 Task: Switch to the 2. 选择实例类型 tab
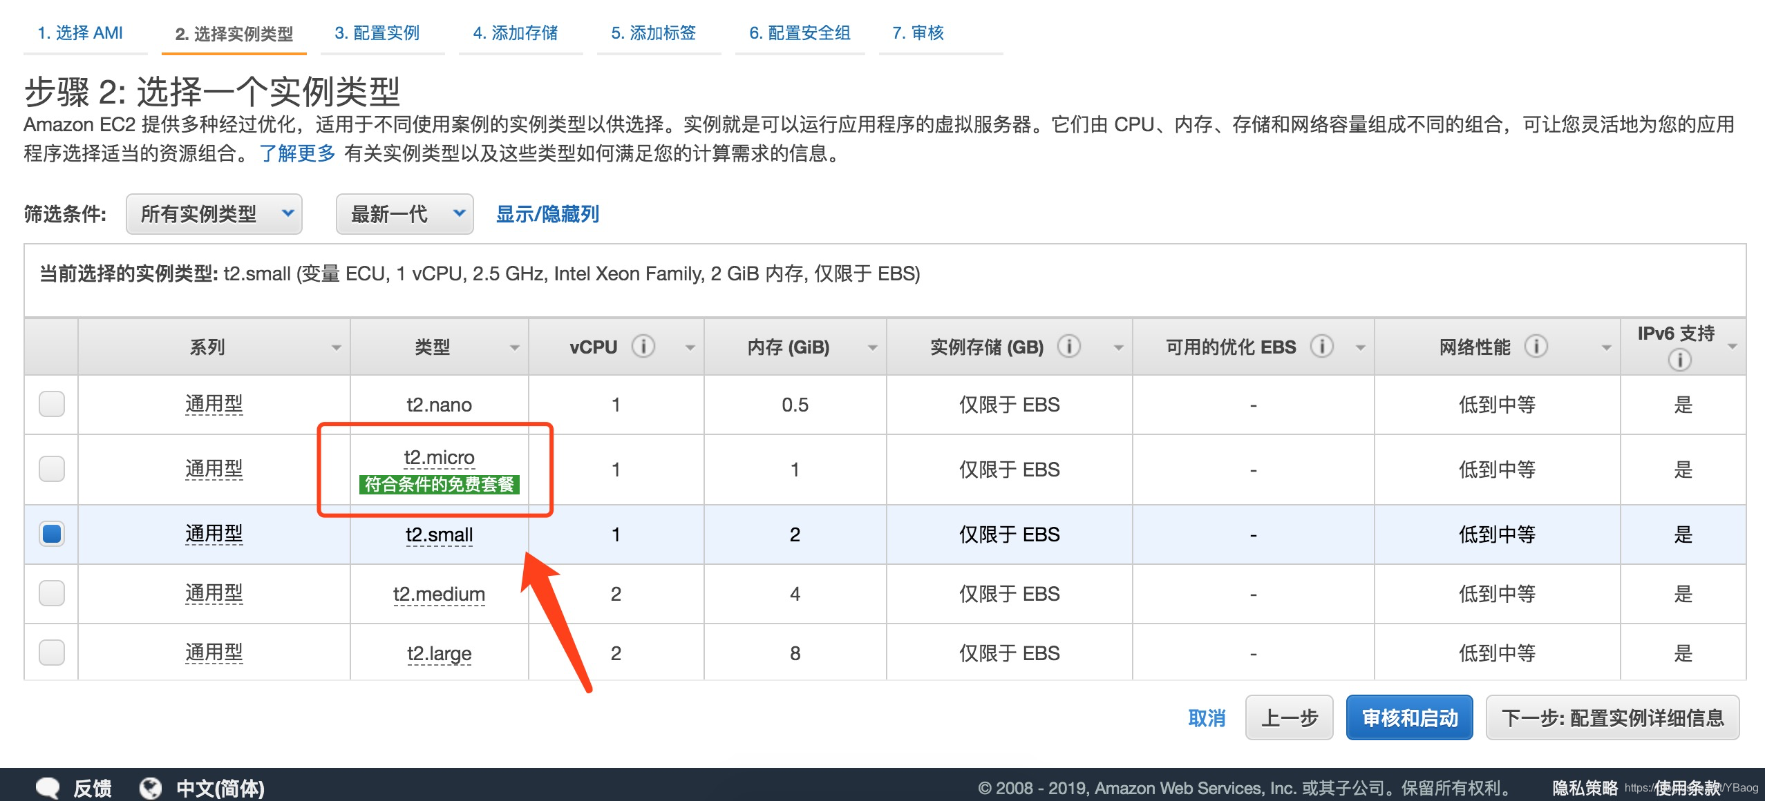(234, 33)
